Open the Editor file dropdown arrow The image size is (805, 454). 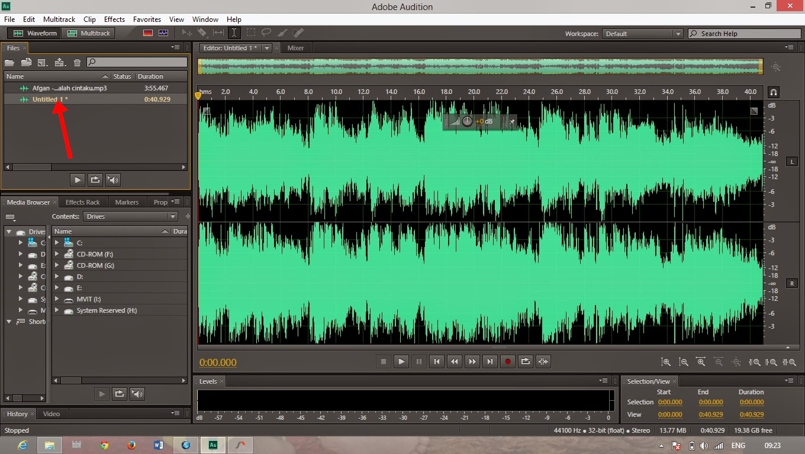267,48
